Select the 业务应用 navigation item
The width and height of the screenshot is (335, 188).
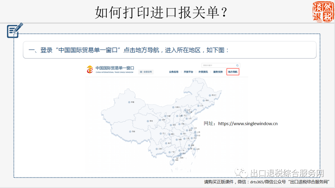click(173, 72)
